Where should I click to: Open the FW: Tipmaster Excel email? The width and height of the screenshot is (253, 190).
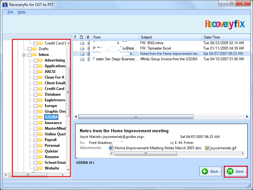click(161, 48)
